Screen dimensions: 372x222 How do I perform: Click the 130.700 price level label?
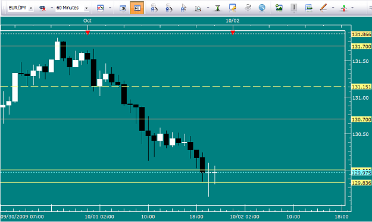coord(361,119)
